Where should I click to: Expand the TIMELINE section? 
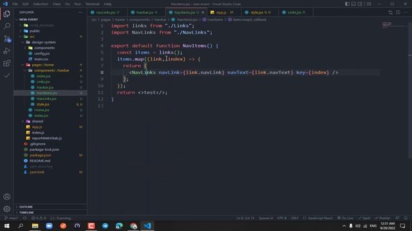point(50,212)
